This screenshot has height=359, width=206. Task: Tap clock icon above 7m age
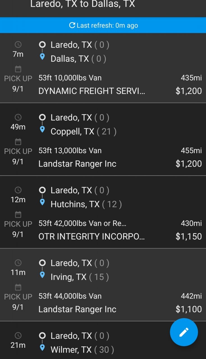[18, 45]
